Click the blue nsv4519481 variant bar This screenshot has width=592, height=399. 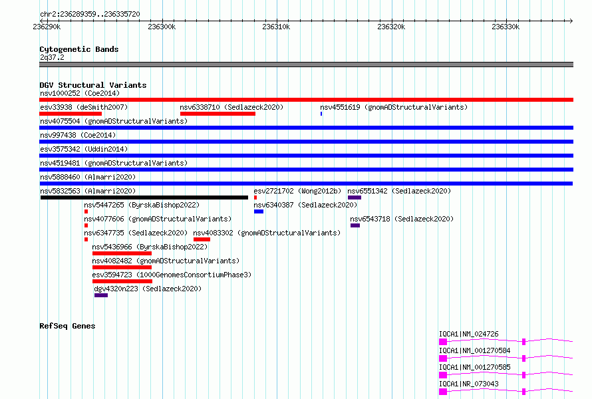[x=306, y=170]
